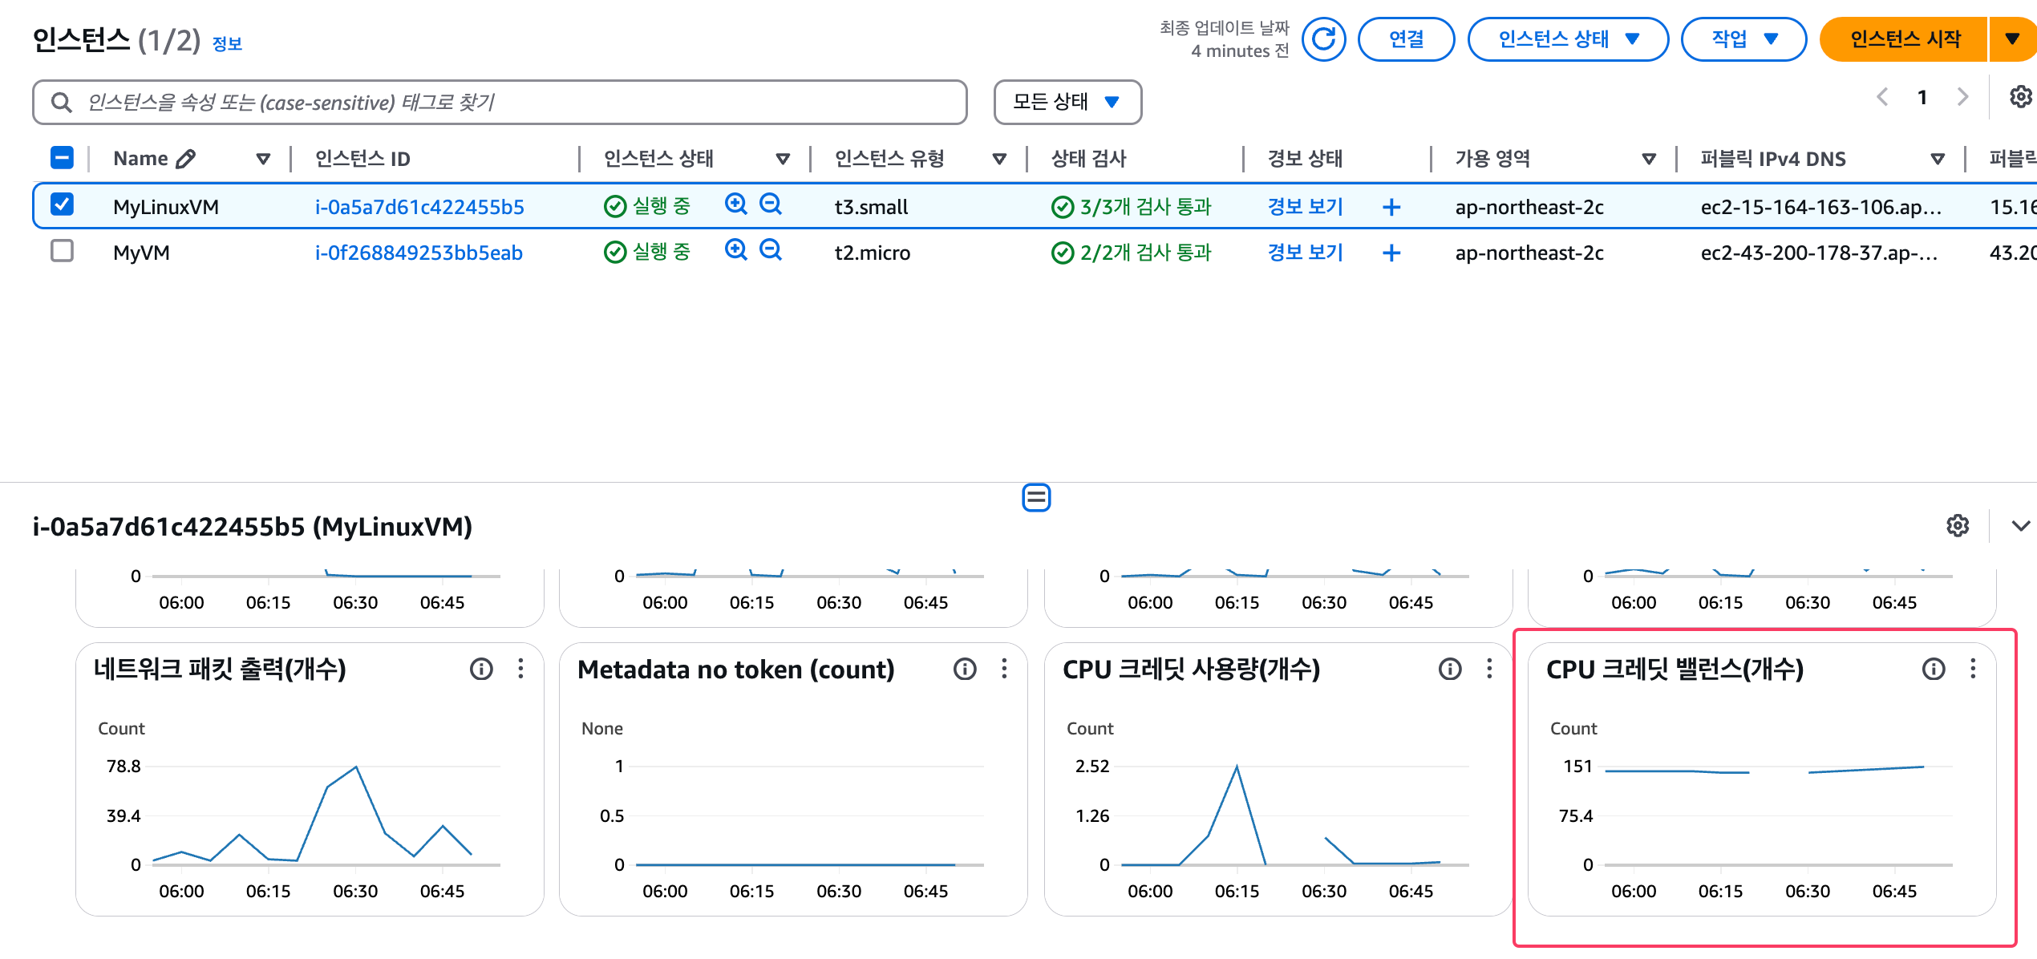Click edit pencil icon beside Name column
Viewport: 2037px width, 959px height.
tap(185, 159)
